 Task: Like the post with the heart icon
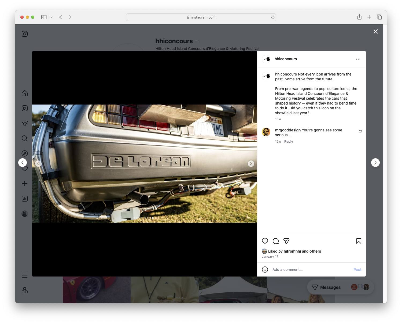[x=265, y=241]
